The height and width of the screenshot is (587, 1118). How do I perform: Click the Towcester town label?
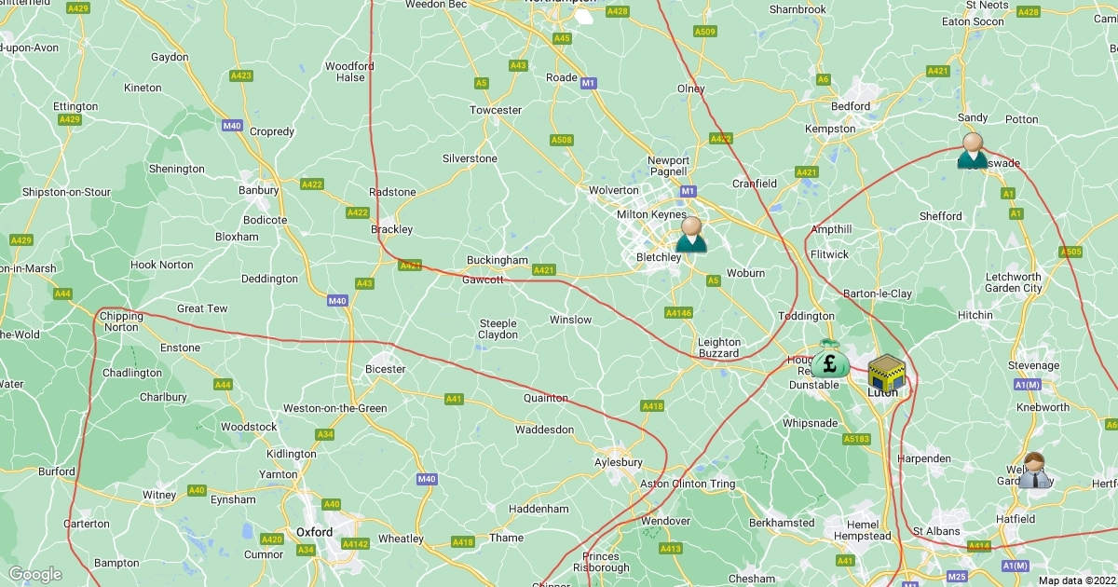[496, 110]
